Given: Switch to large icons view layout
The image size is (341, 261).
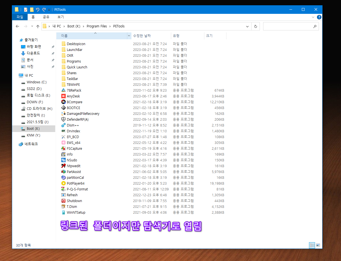Looking at the screenshot, I should click(x=318, y=245).
